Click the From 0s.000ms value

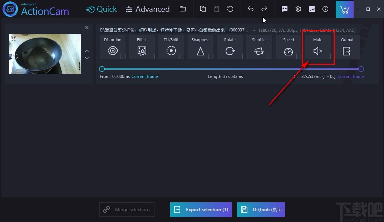[x=121, y=77]
